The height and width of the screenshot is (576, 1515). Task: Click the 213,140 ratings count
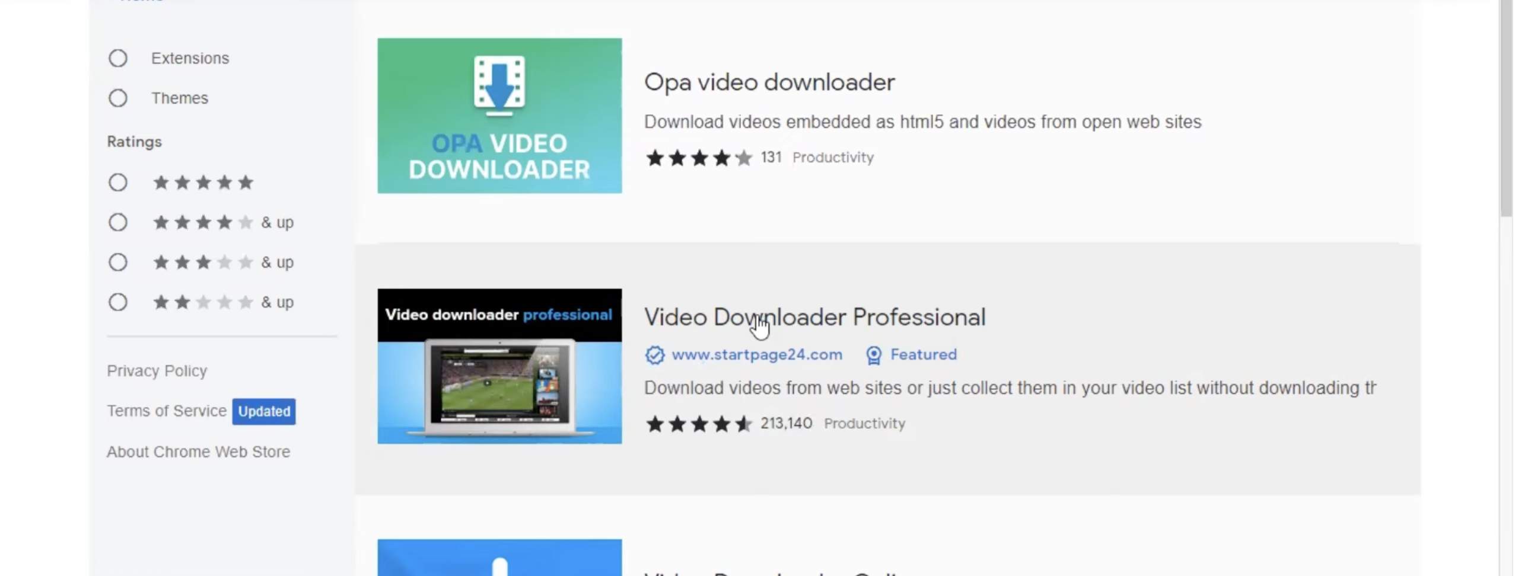[x=786, y=423]
